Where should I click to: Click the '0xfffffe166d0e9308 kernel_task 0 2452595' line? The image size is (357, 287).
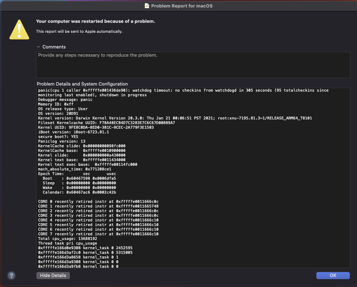pos(85,248)
